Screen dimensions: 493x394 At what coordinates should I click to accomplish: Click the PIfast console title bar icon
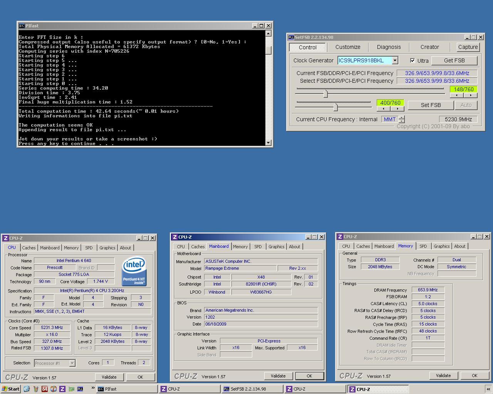[x=22, y=26]
